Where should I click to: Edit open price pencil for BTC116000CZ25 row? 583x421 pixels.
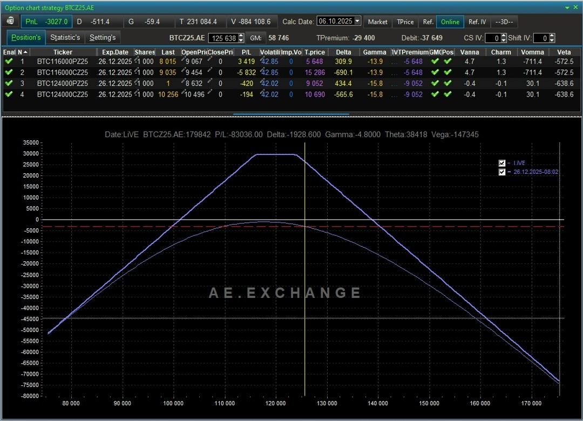(x=184, y=70)
